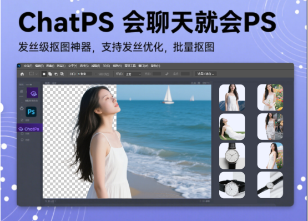The width and height of the screenshot is (308, 221).
Task: Open the 滤镜(T) menu
Action: tap(95, 66)
